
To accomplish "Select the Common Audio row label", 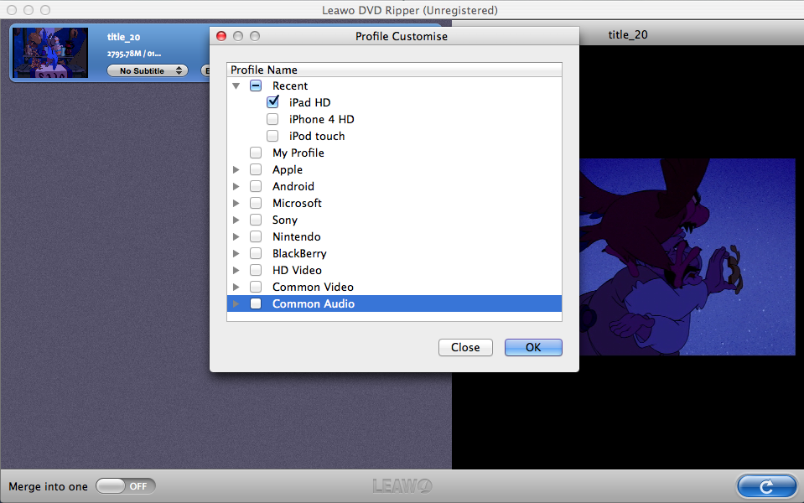I will 314,304.
